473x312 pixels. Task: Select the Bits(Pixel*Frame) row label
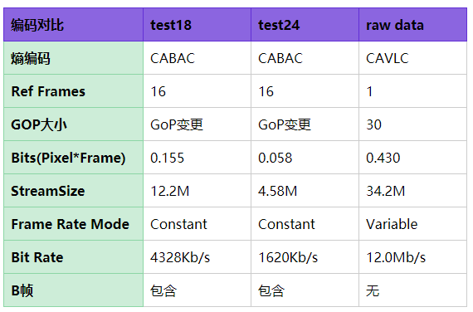click(73, 158)
